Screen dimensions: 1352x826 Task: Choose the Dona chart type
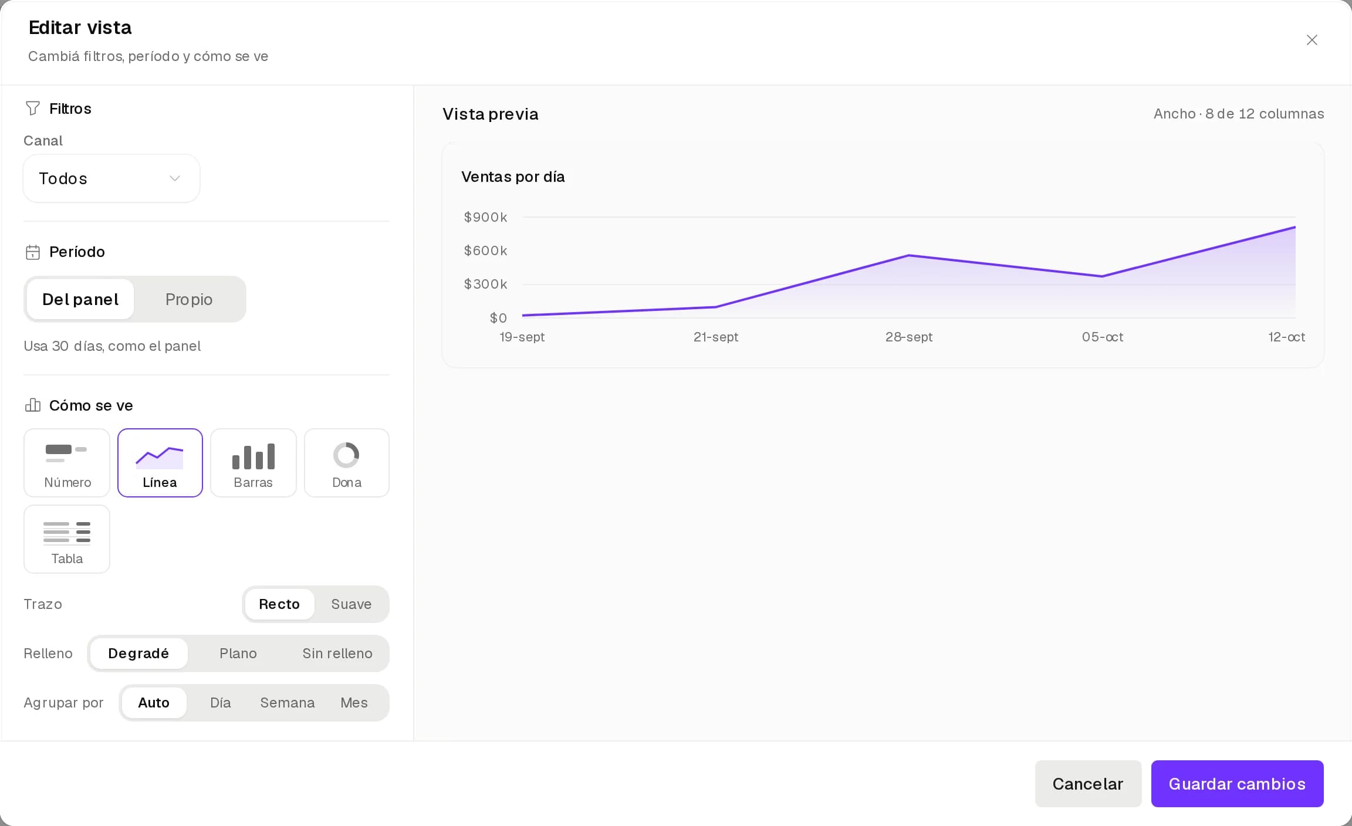tap(347, 463)
